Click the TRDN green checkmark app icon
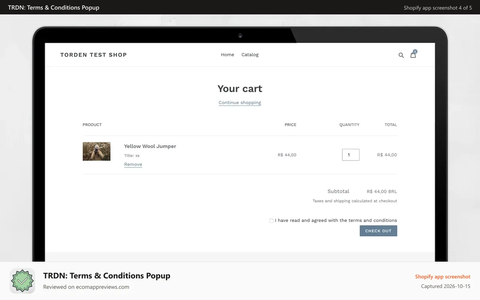Screen dimensions: 480x300 pyautogui.click(x=22, y=281)
